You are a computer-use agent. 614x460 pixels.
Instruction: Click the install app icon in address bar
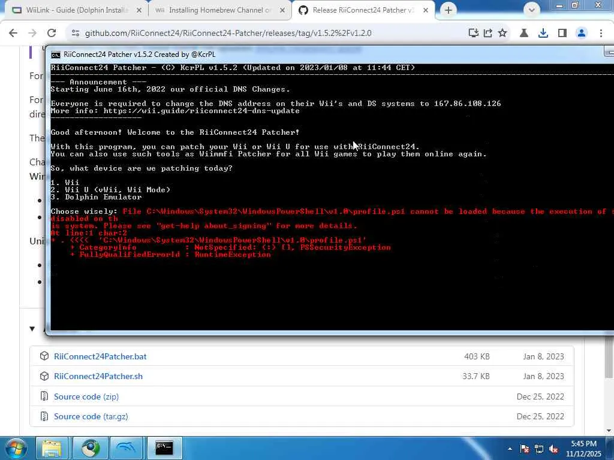474,34
